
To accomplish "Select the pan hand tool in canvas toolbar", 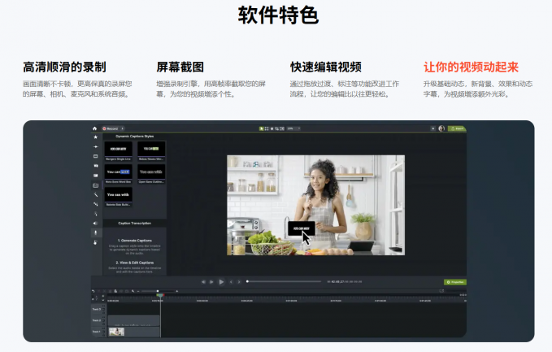I will coord(272,128).
